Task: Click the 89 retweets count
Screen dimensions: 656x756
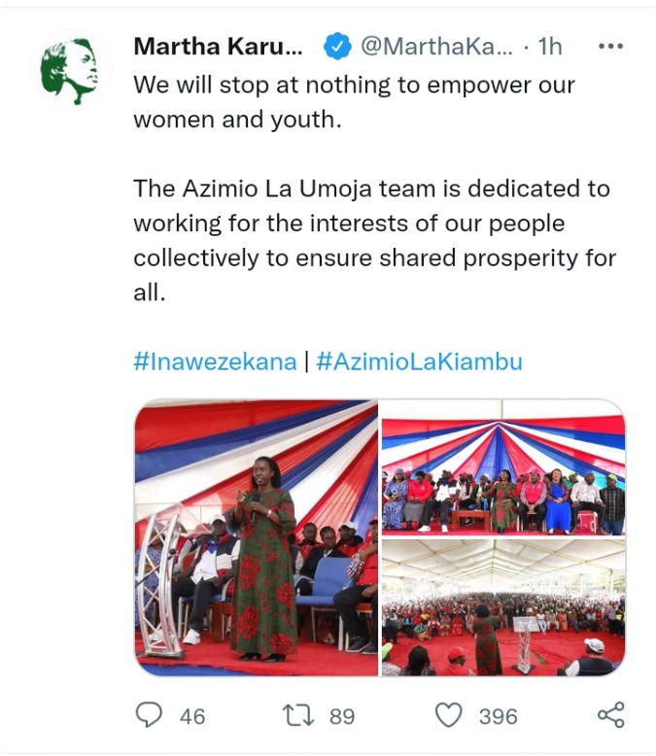Action: point(342,716)
